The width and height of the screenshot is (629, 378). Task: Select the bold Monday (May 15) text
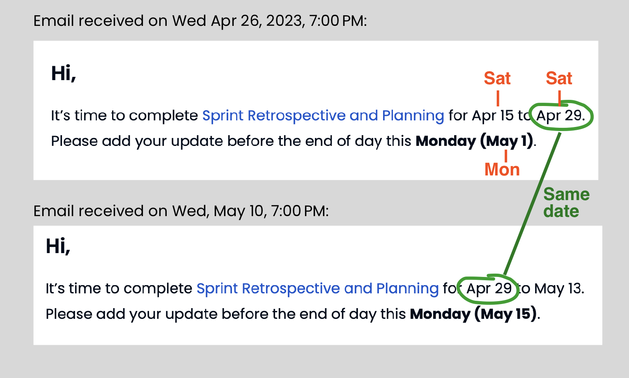473,314
